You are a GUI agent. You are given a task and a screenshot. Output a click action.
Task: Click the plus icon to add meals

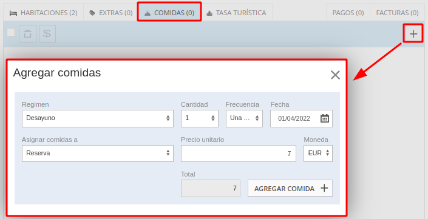(413, 33)
